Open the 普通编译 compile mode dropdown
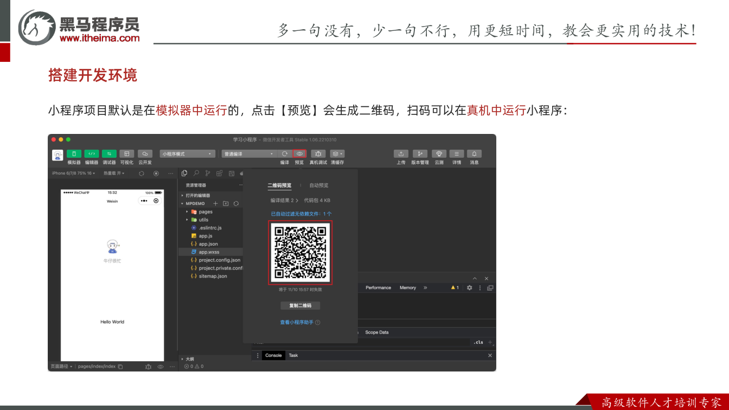This screenshot has width=729, height=410. [250, 154]
